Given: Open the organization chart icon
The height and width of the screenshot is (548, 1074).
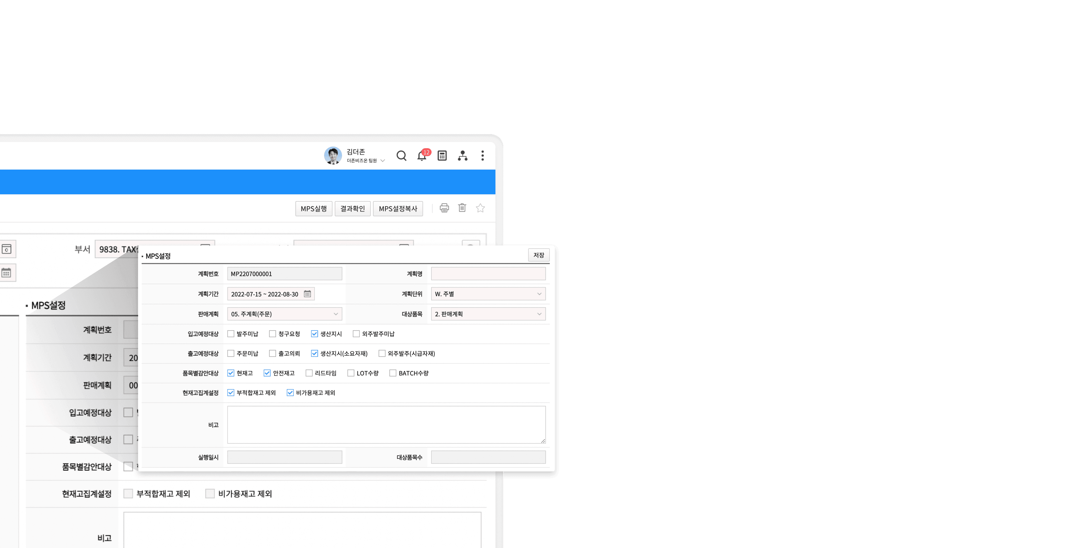Looking at the screenshot, I should [462, 155].
